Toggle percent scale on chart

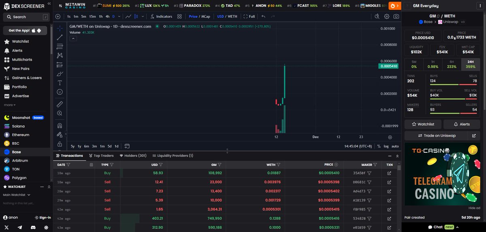tap(379, 146)
